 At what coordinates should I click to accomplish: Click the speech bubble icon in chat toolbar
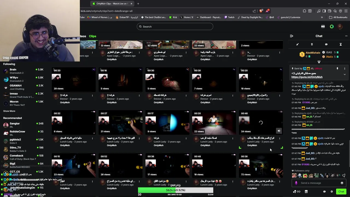click(x=326, y=44)
